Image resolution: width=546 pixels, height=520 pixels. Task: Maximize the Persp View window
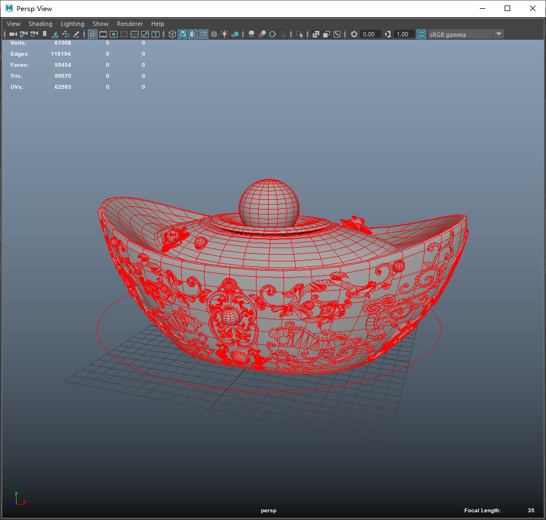pos(507,8)
